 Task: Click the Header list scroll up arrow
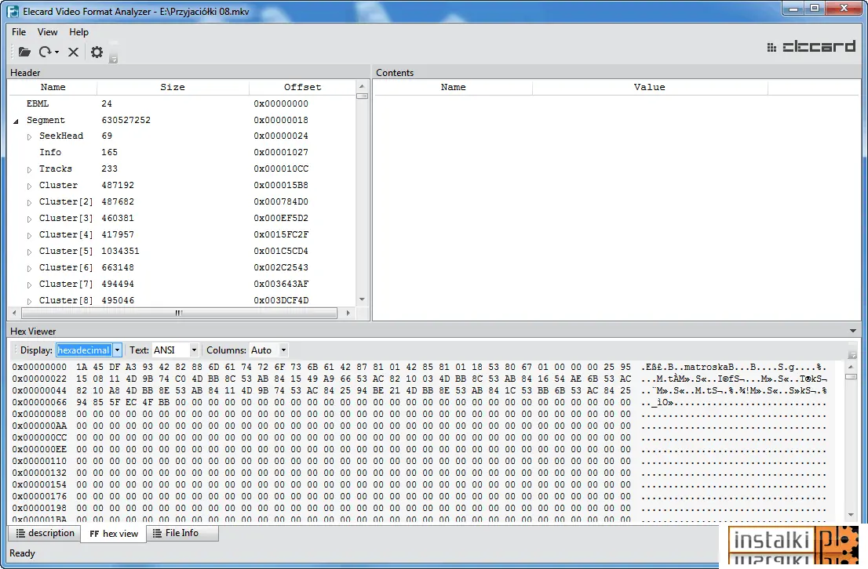pos(362,86)
